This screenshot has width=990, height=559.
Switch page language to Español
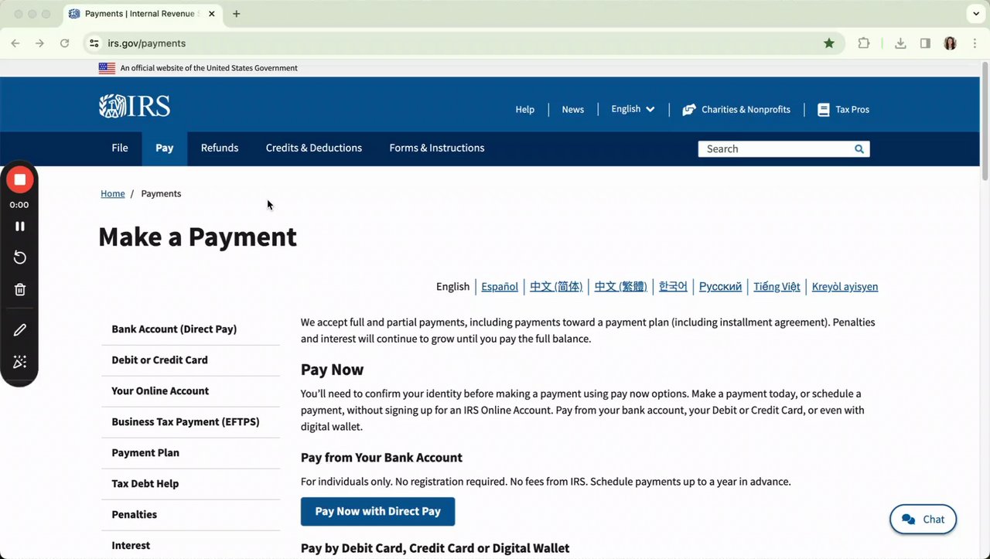pyautogui.click(x=500, y=286)
